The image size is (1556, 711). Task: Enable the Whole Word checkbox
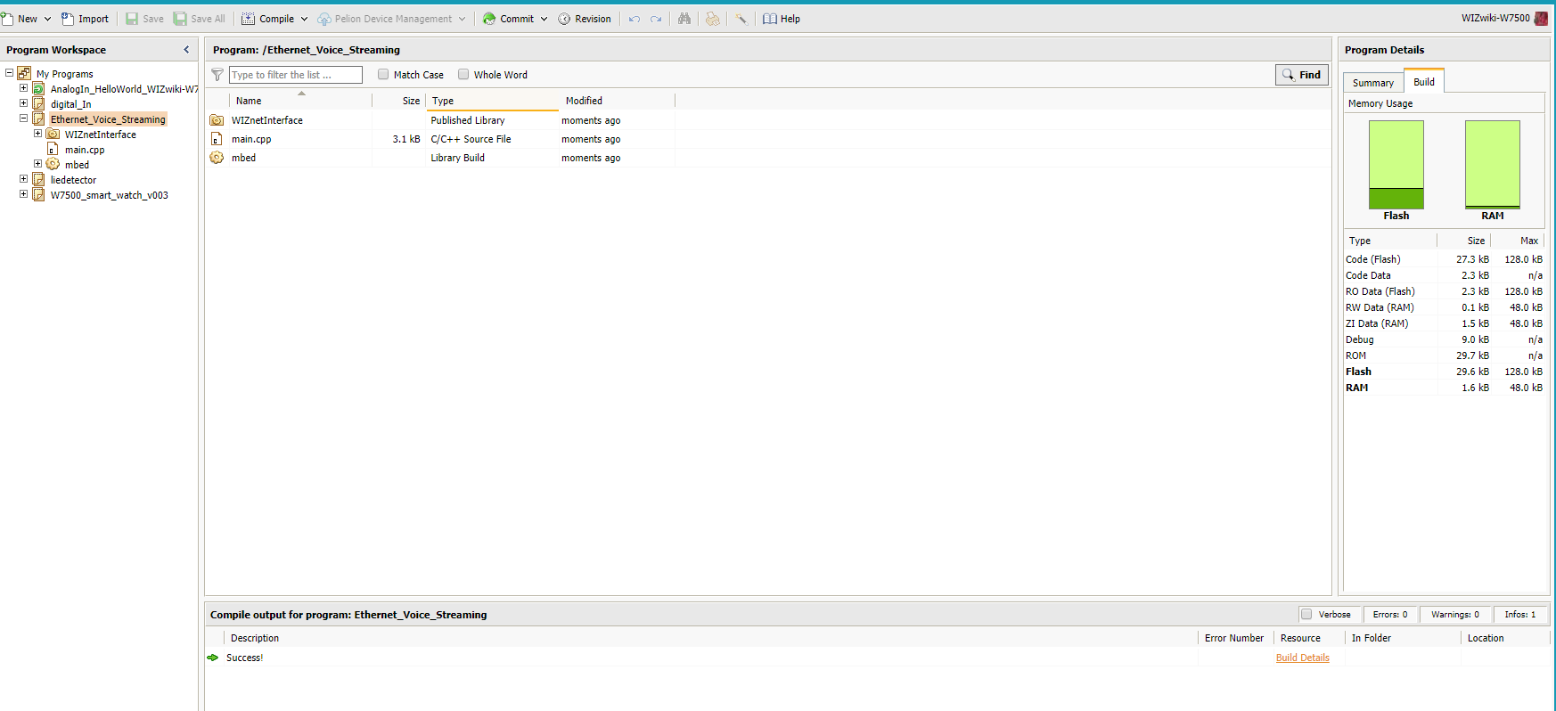point(463,75)
